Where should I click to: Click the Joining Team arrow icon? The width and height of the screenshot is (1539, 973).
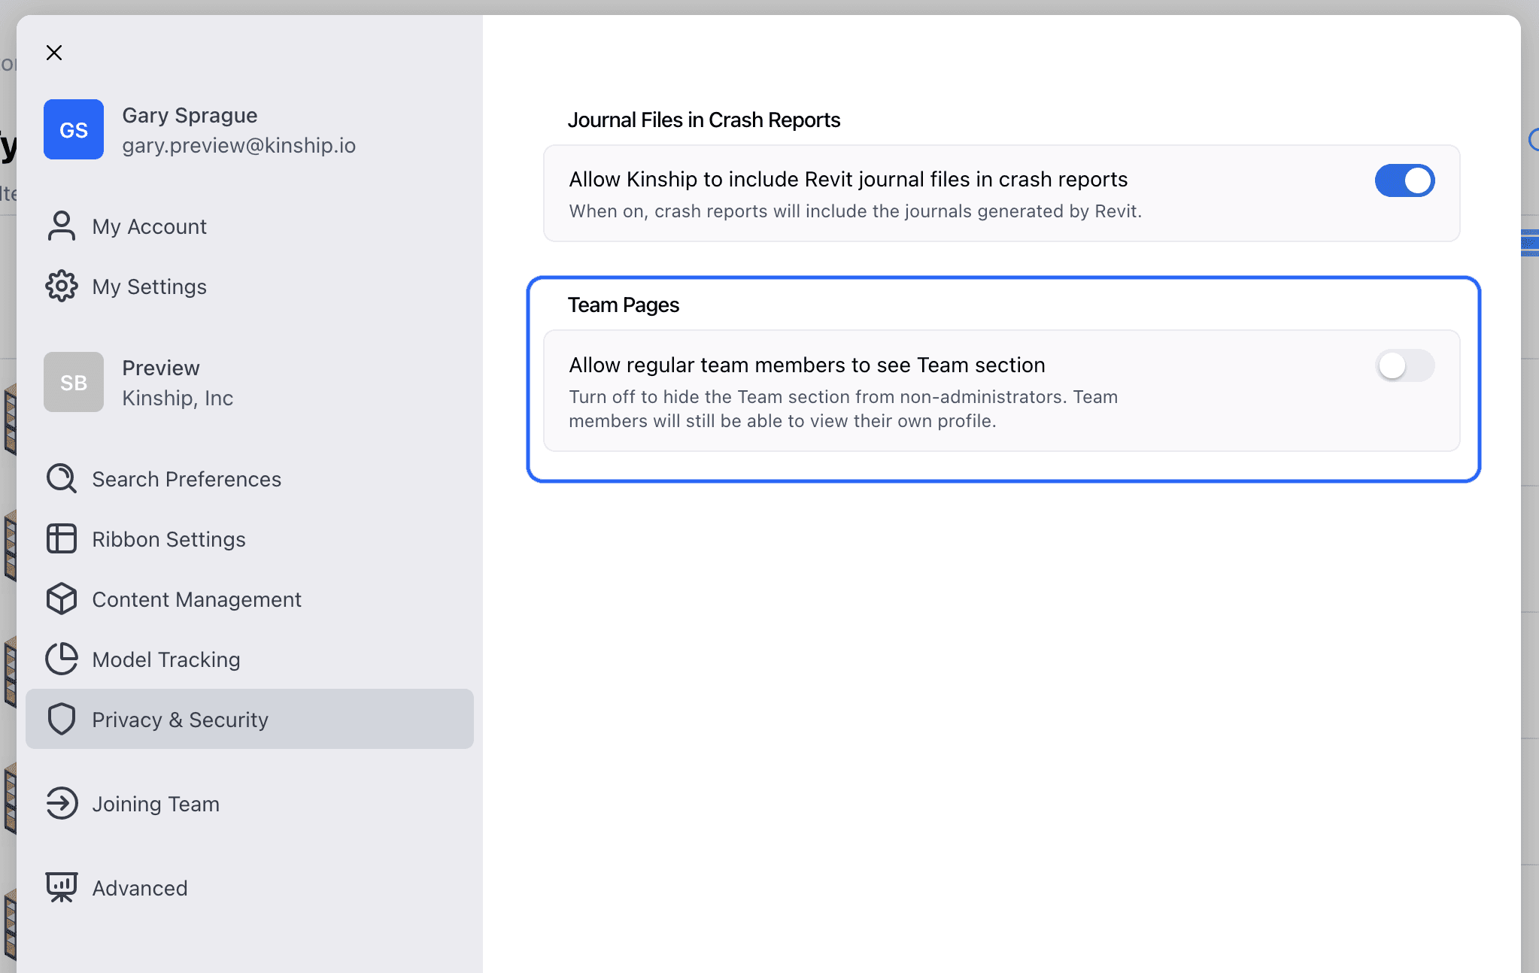pos(62,803)
